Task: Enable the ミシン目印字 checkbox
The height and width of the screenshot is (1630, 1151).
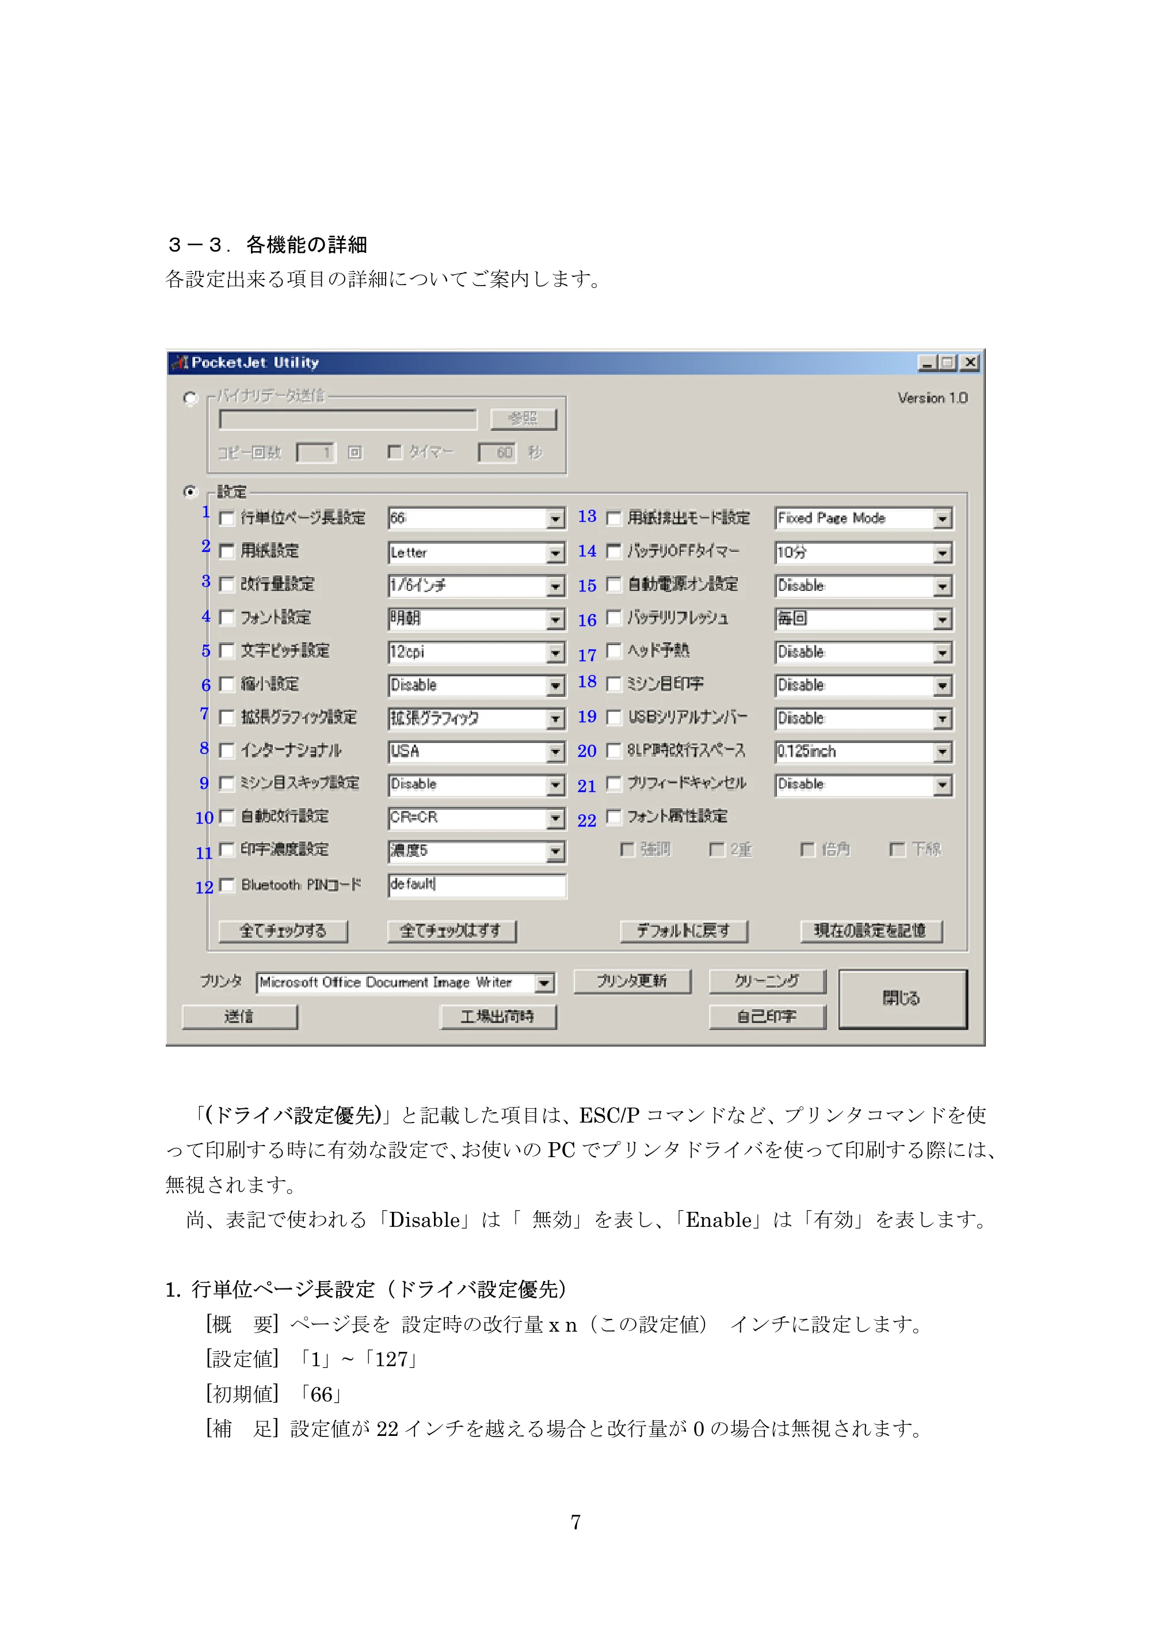Action: pos(614,684)
